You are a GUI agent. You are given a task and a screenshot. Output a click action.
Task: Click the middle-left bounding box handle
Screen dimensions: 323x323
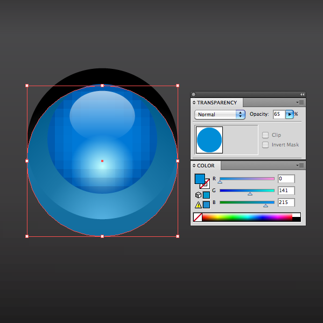pyautogui.click(x=27, y=161)
